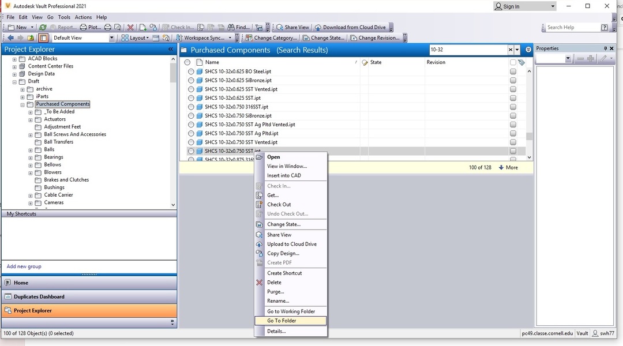Click the back navigation arrow
623x346 pixels.
coord(10,37)
